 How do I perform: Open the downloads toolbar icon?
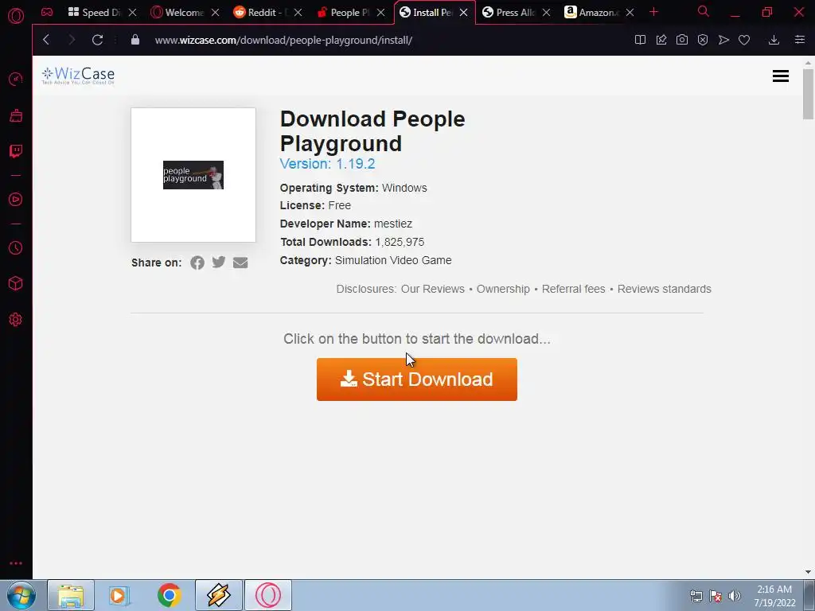(774, 40)
